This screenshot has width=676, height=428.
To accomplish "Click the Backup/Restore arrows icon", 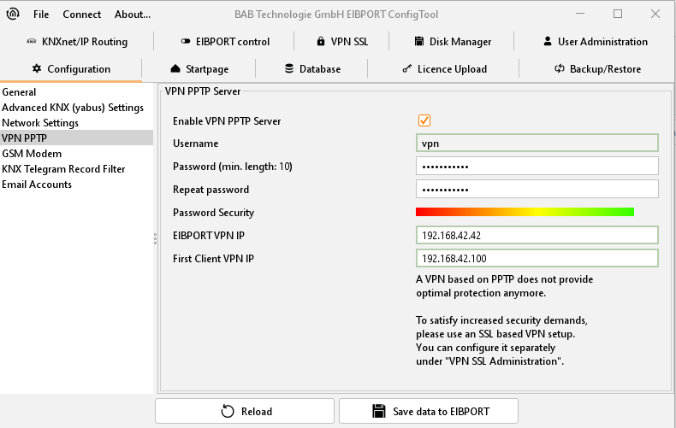I will (x=559, y=68).
